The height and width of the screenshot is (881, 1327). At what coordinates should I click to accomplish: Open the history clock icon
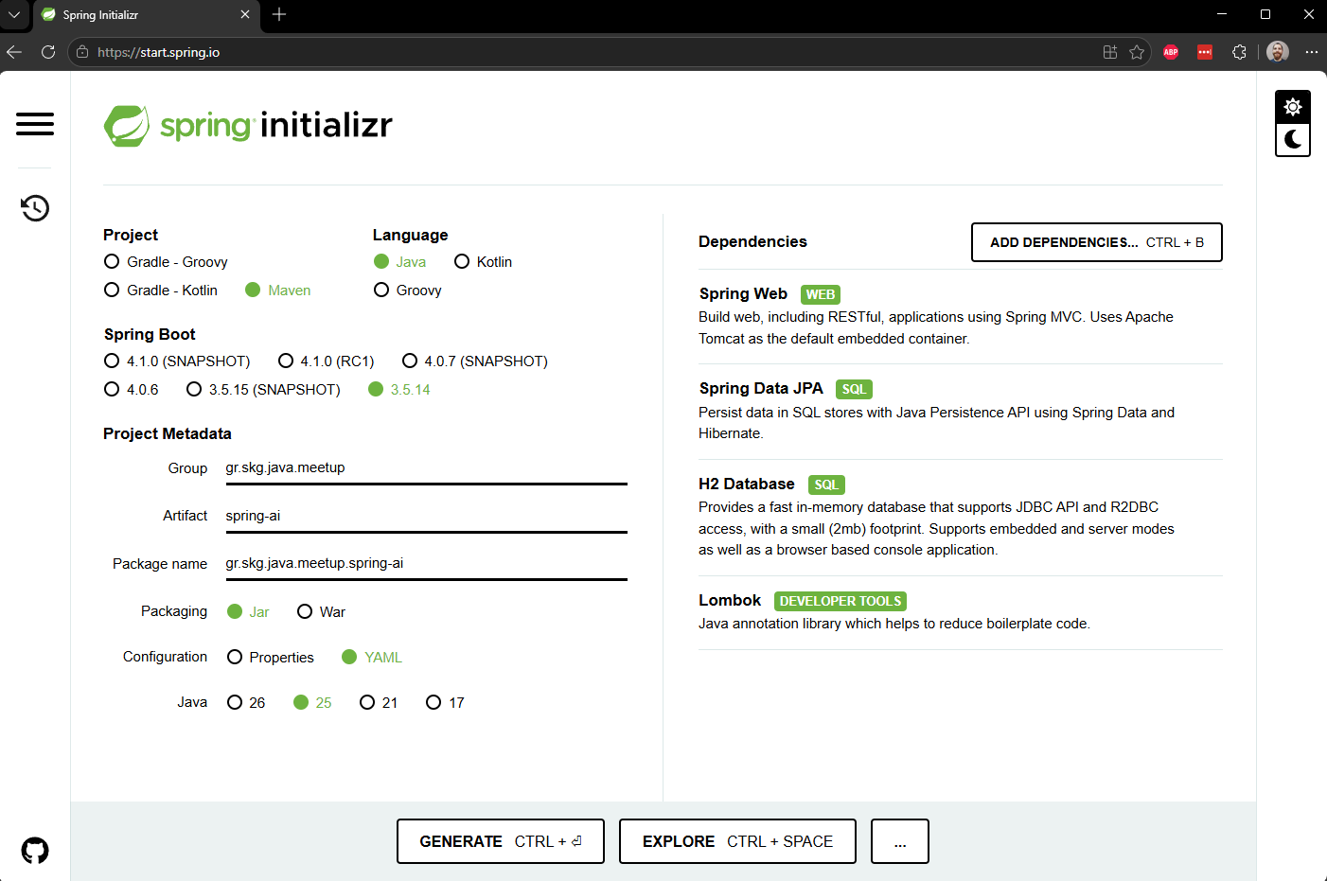click(35, 208)
